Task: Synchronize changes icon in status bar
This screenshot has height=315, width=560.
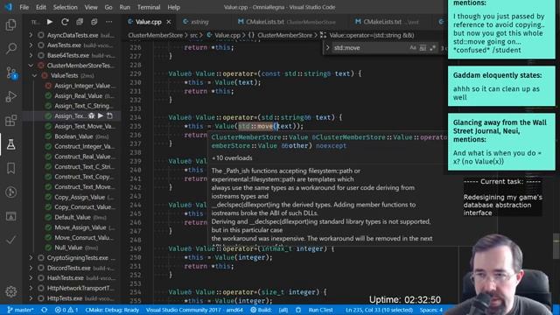Action: coord(45,310)
